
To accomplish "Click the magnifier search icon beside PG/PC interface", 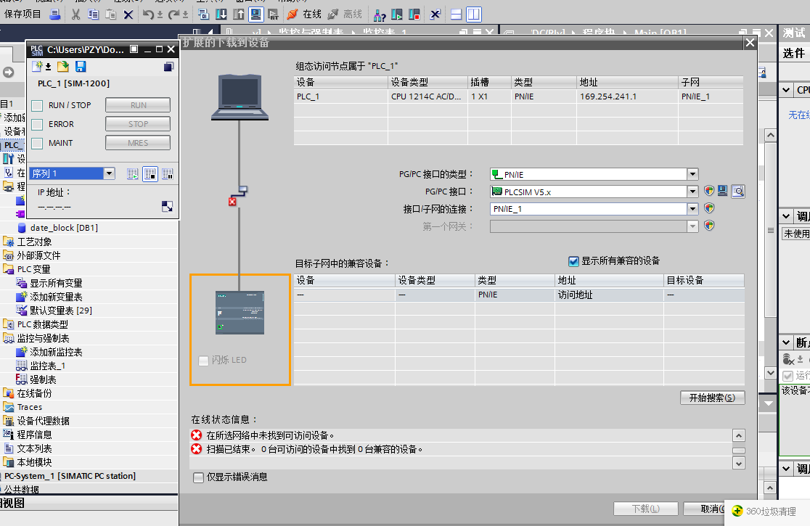I will tap(738, 192).
